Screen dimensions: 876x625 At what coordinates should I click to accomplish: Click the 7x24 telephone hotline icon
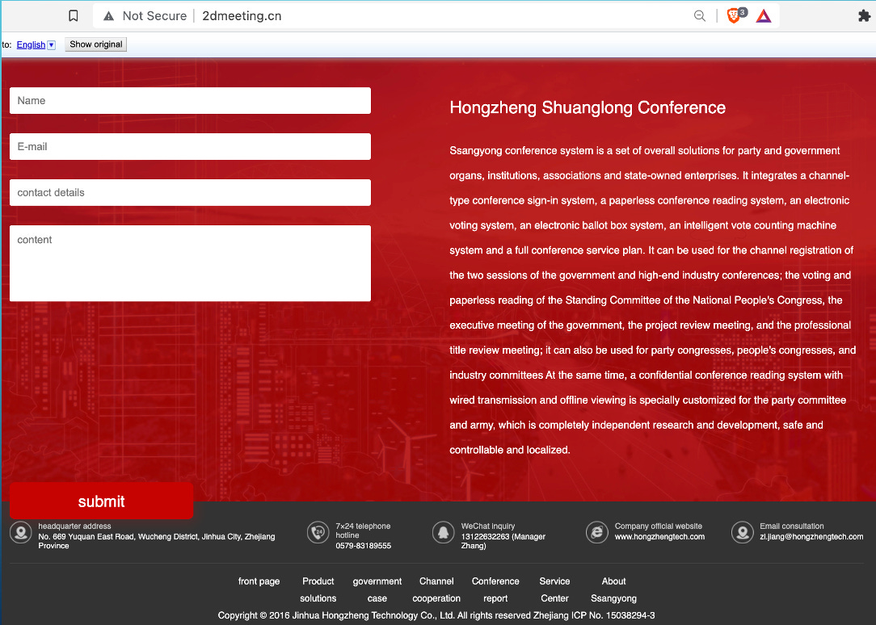click(318, 532)
